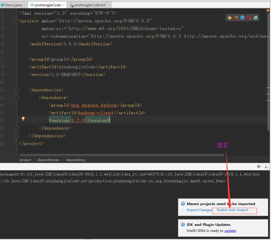Click the 2.7.3 version value

(78, 120)
